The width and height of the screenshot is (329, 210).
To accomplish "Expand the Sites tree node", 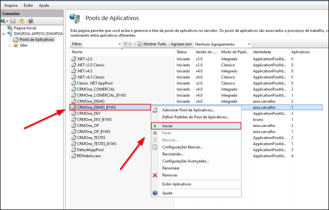I will click(10, 45).
